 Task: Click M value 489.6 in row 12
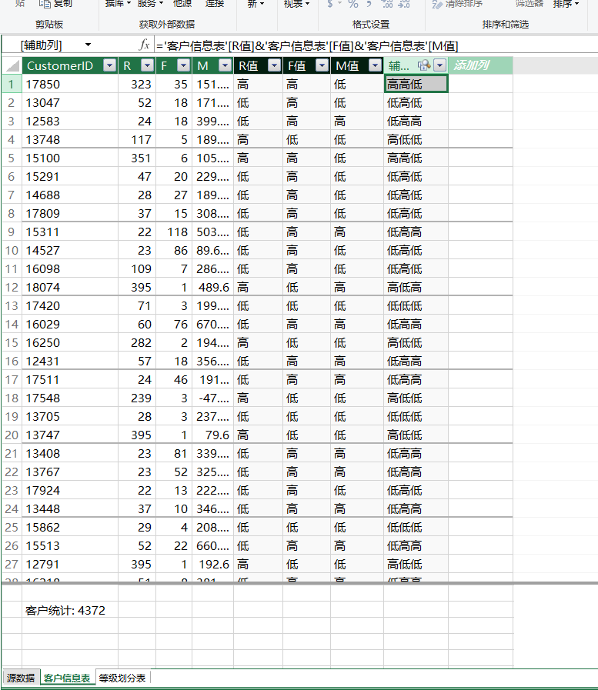[214, 288]
